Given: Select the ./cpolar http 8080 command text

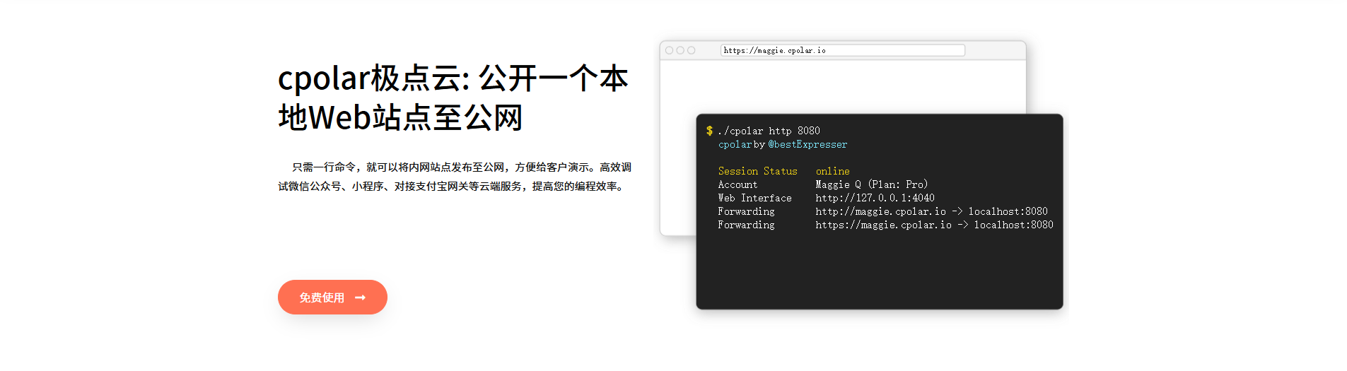Looking at the screenshot, I should pos(769,131).
